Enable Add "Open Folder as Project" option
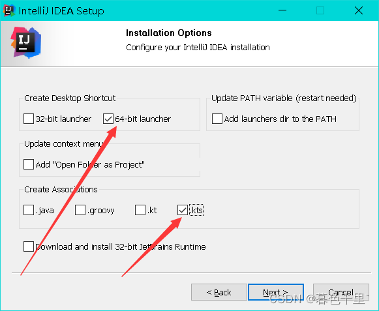This screenshot has height=311, width=379. [x=29, y=164]
